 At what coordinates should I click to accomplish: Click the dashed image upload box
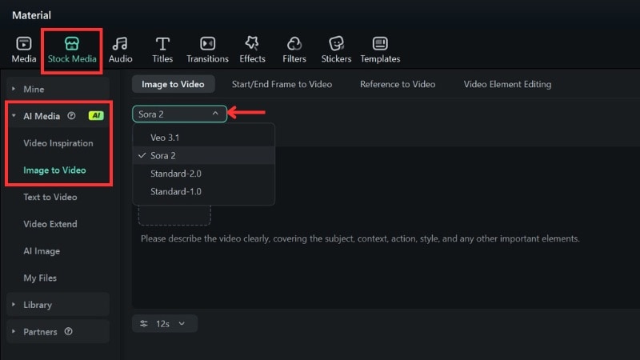174,214
